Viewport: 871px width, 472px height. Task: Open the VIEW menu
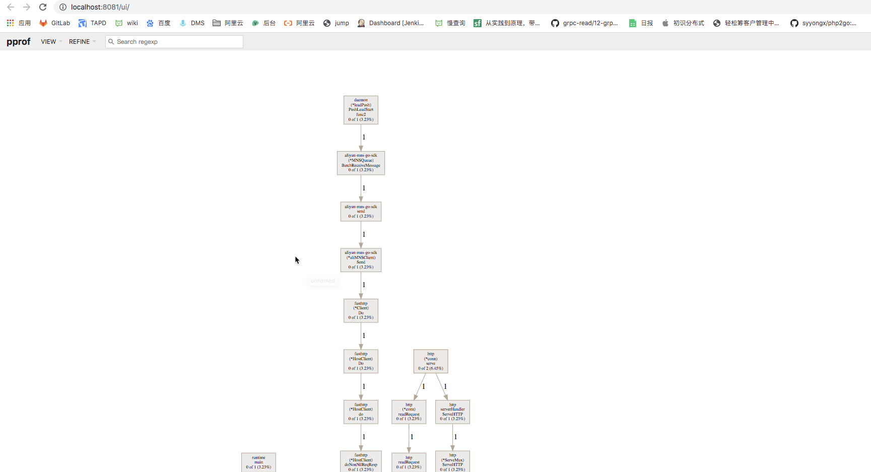(48, 41)
